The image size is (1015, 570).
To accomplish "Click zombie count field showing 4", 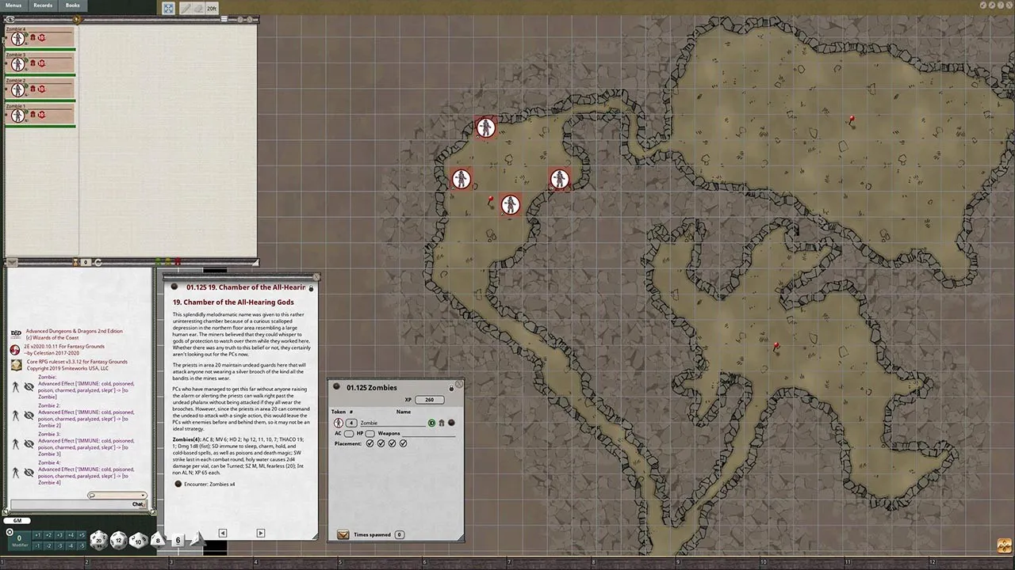I will (x=351, y=423).
